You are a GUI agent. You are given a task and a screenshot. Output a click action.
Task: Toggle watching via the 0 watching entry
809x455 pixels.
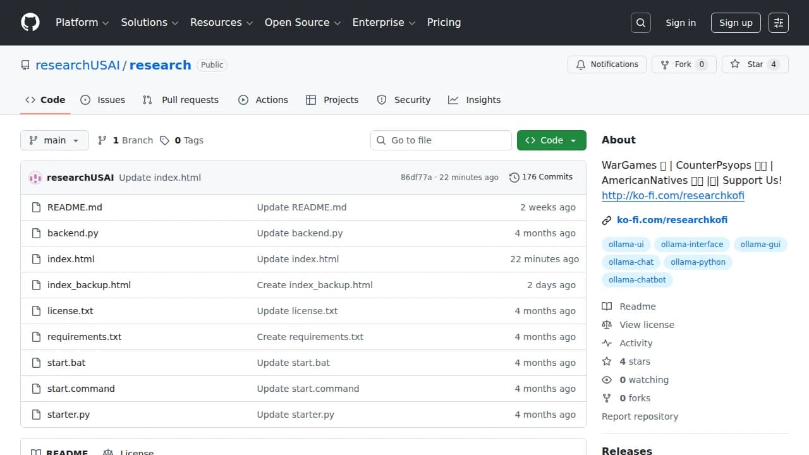644,379
